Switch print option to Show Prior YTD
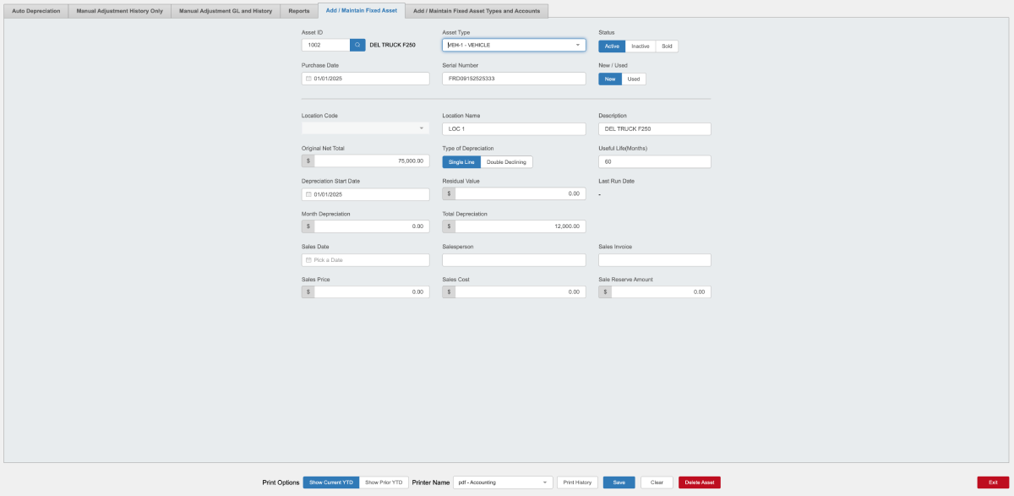Screen dimensions: 1014x496 384,482
